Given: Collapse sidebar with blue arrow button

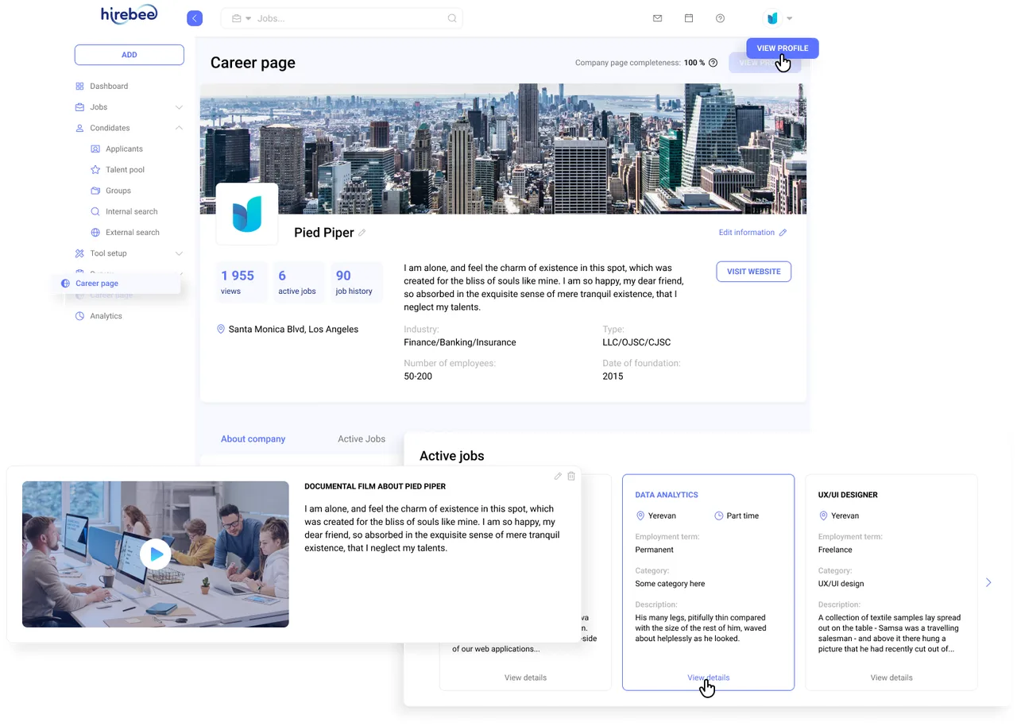Looking at the screenshot, I should [x=195, y=18].
